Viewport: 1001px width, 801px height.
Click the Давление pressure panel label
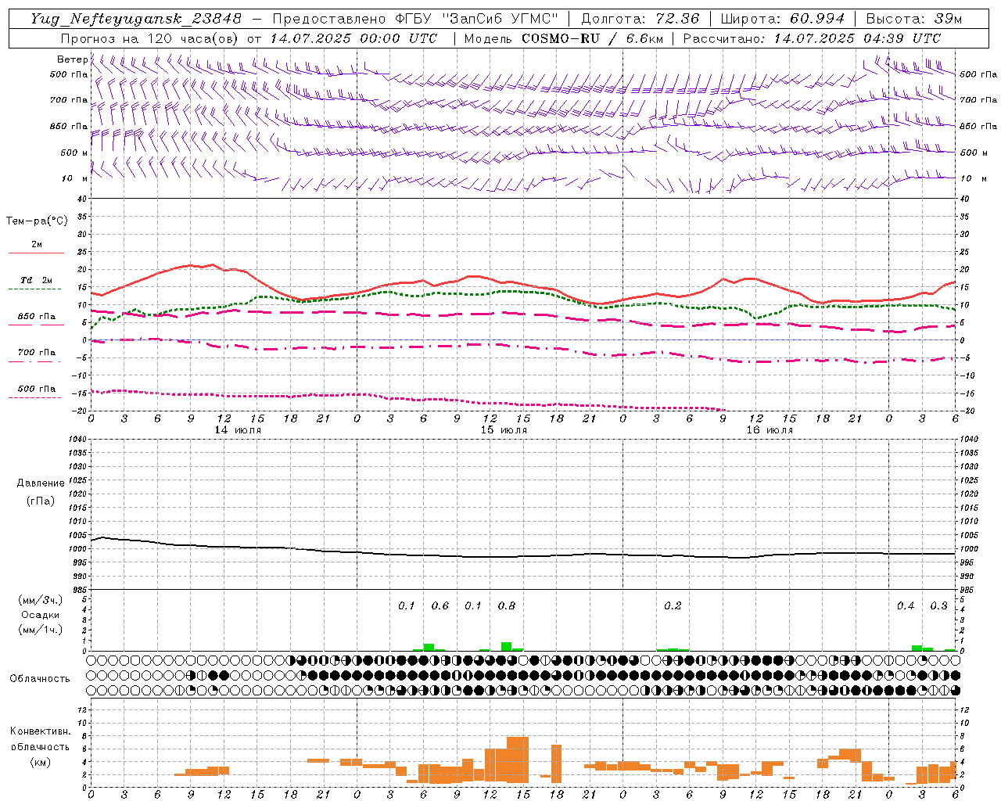(40, 483)
